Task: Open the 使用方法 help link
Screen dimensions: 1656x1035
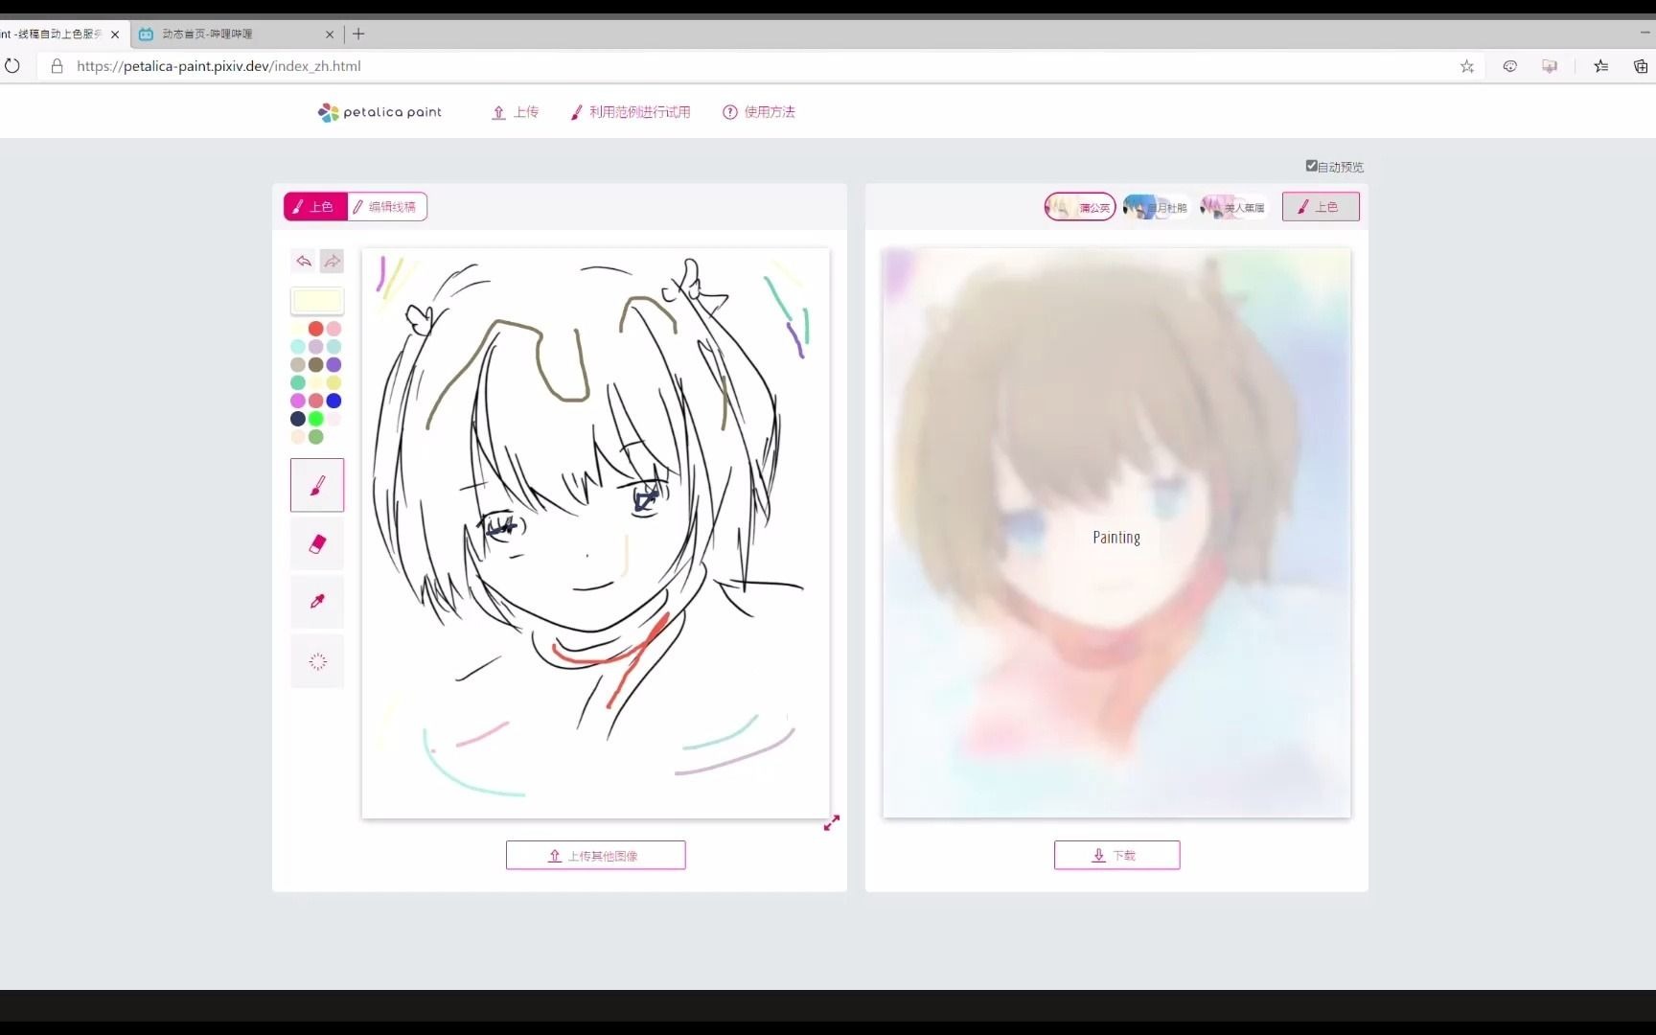Action: point(758,111)
